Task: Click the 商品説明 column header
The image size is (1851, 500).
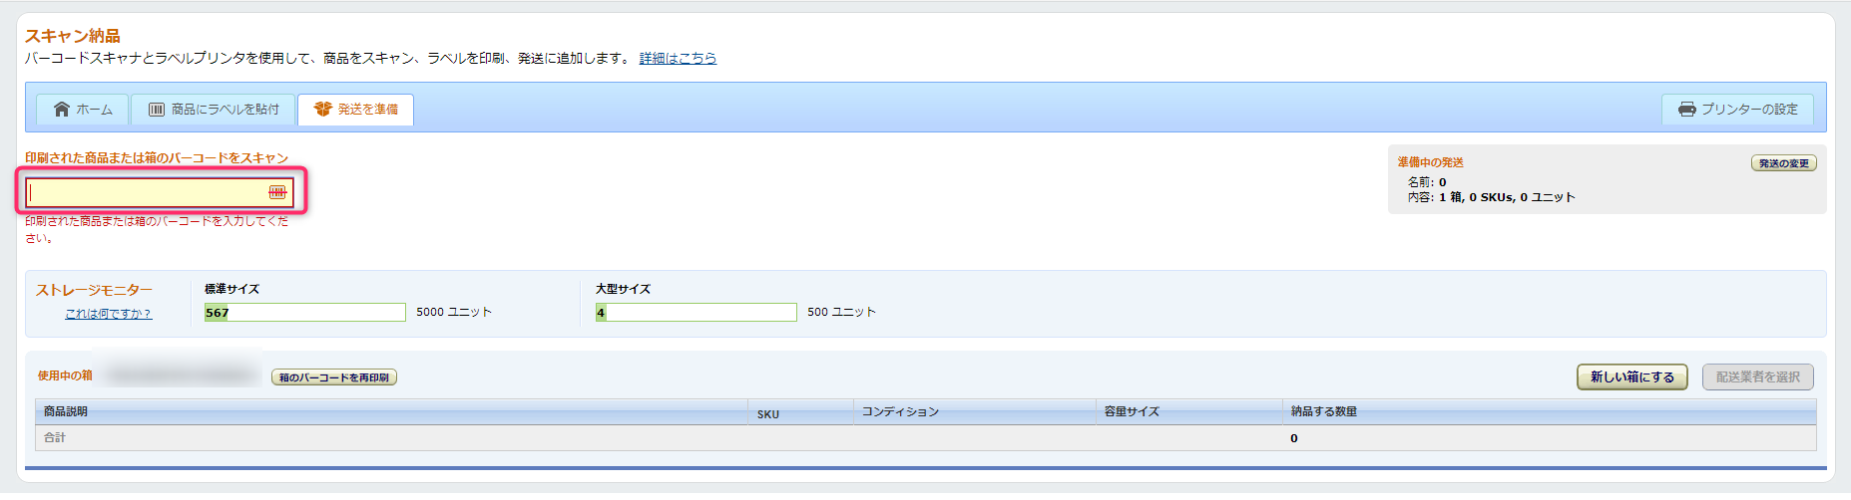Action: click(x=66, y=412)
